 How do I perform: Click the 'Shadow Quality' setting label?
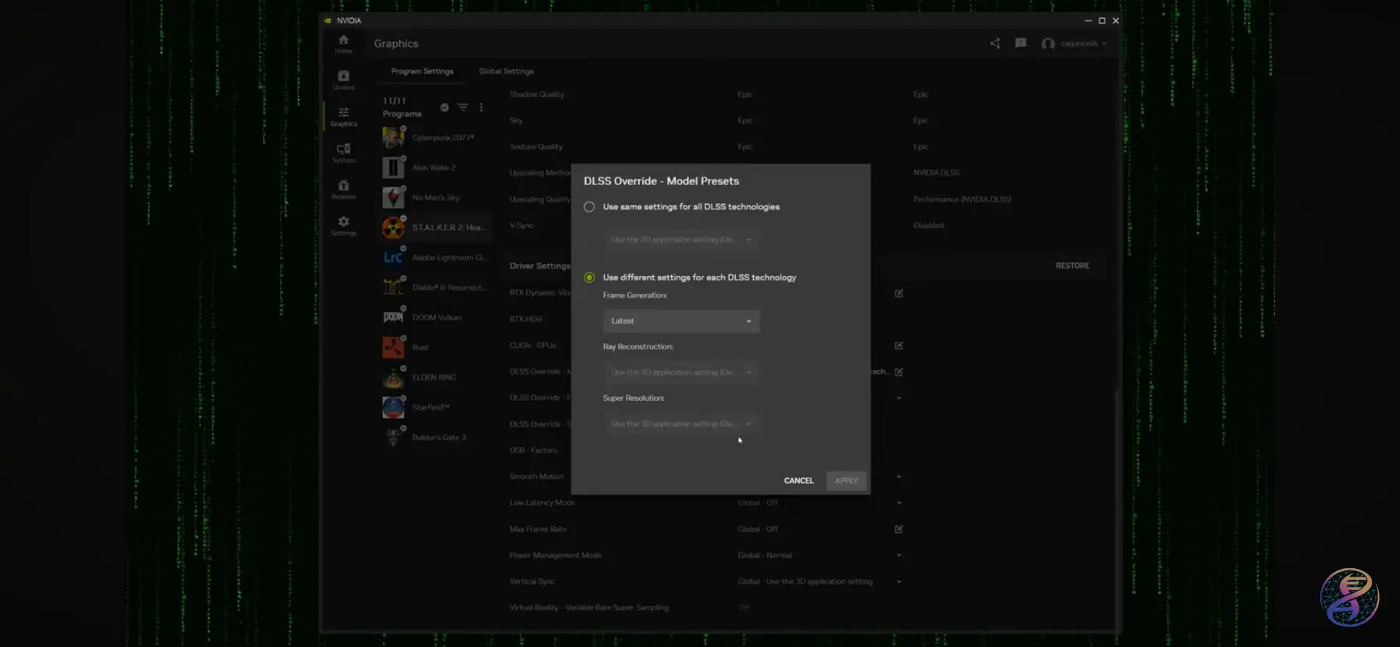[537, 95]
